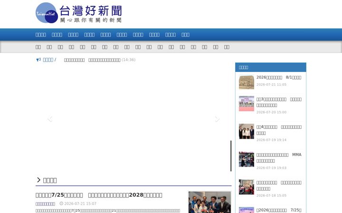
Task: Click the blue header bar of the sidebar panel
Action: pyautogui.click(x=271, y=67)
